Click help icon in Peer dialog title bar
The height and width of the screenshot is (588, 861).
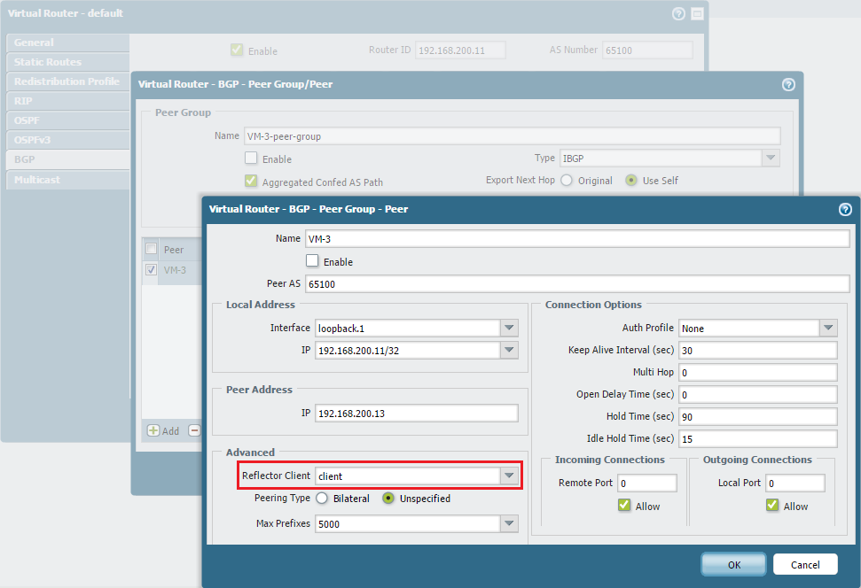845,210
